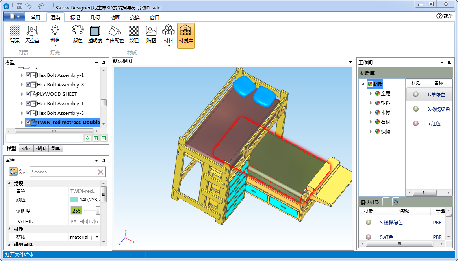Screen dimensions: 458x261
Task: Expand the TWIN-red matress_Double tree node
Action: (22, 123)
